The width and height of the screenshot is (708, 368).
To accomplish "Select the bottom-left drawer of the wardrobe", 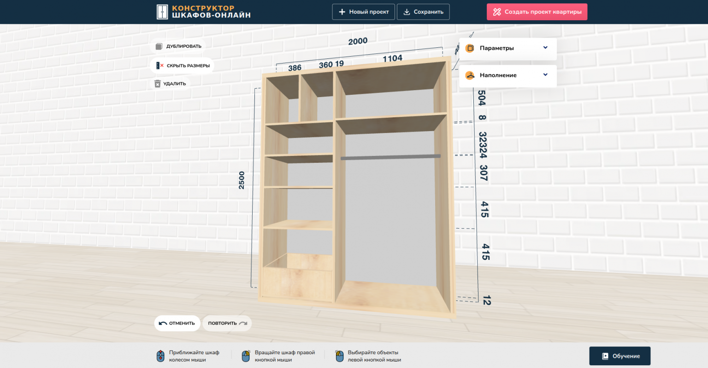I will coord(297,284).
